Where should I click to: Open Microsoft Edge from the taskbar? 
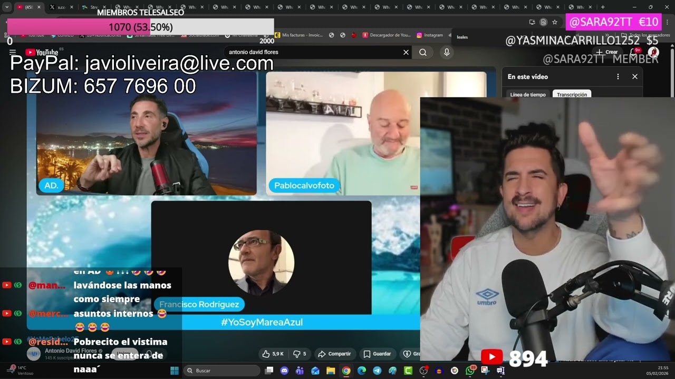coord(361,371)
